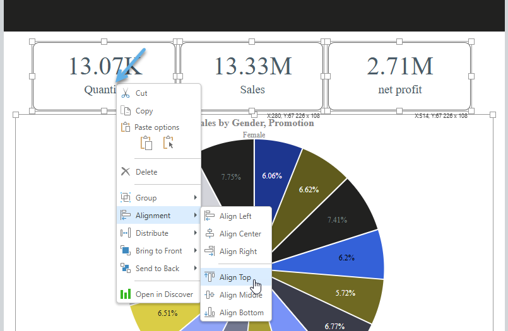
Task: Choose the plain paste clipboard option
Action: tap(146, 143)
